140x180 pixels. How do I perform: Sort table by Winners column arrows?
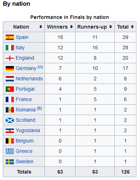click(71, 27)
